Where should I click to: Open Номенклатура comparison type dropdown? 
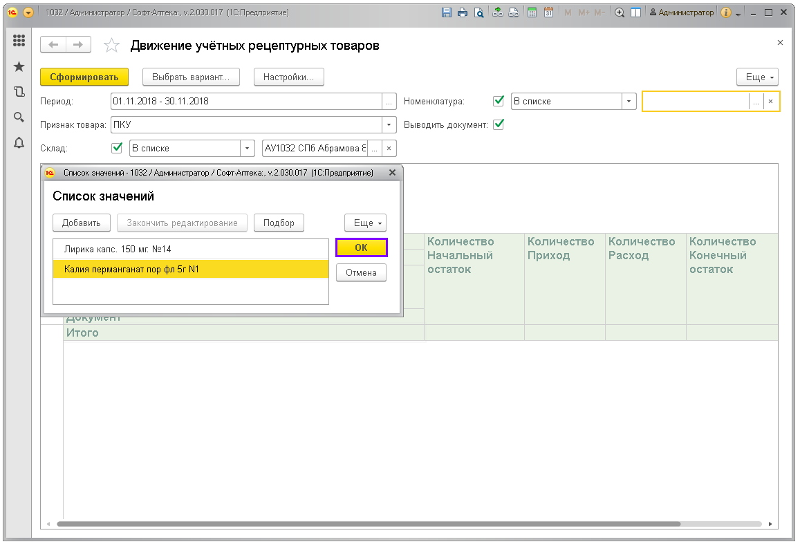point(629,101)
